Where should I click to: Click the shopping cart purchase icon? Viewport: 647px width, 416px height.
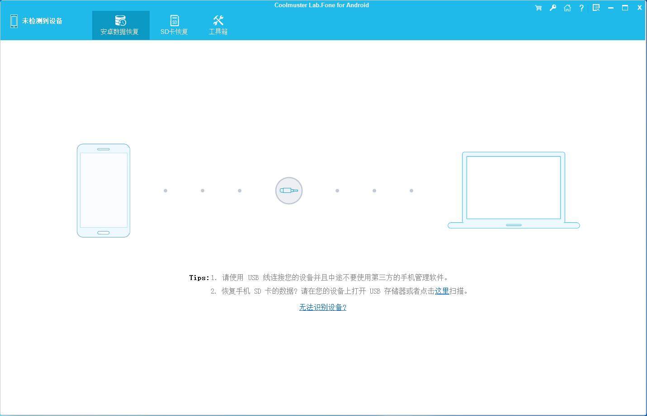538,8
